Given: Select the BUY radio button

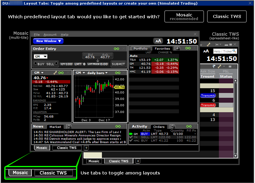Looking at the screenshot, I should [x=36, y=63].
